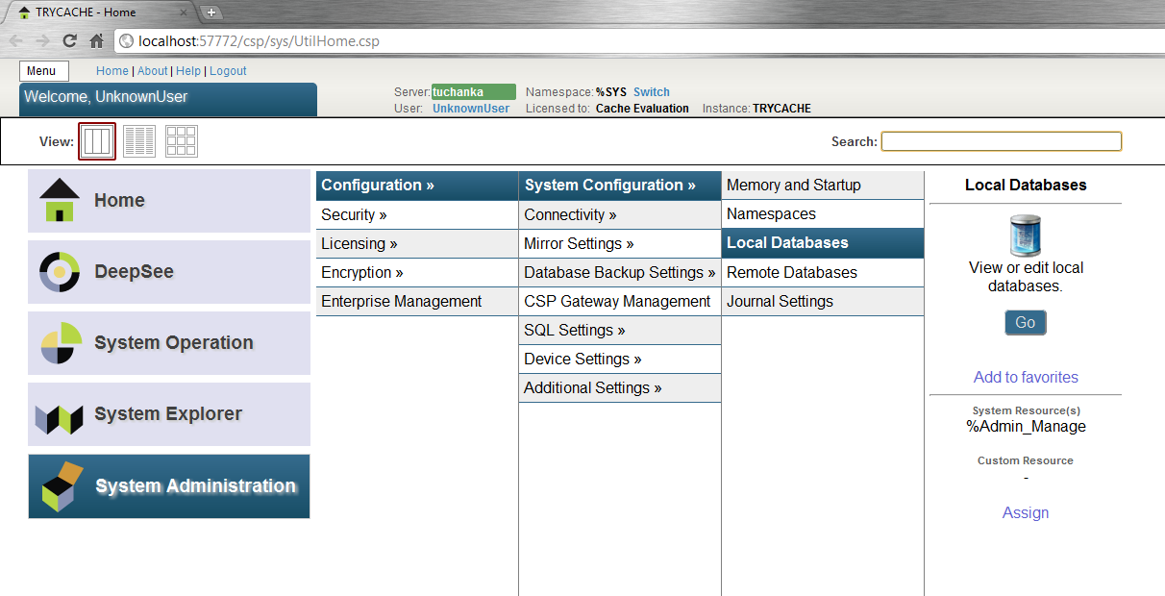Image resolution: width=1165 pixels, height=596 pixels.
Task: Switch to list view mode
Action: [x=139, y=141]
